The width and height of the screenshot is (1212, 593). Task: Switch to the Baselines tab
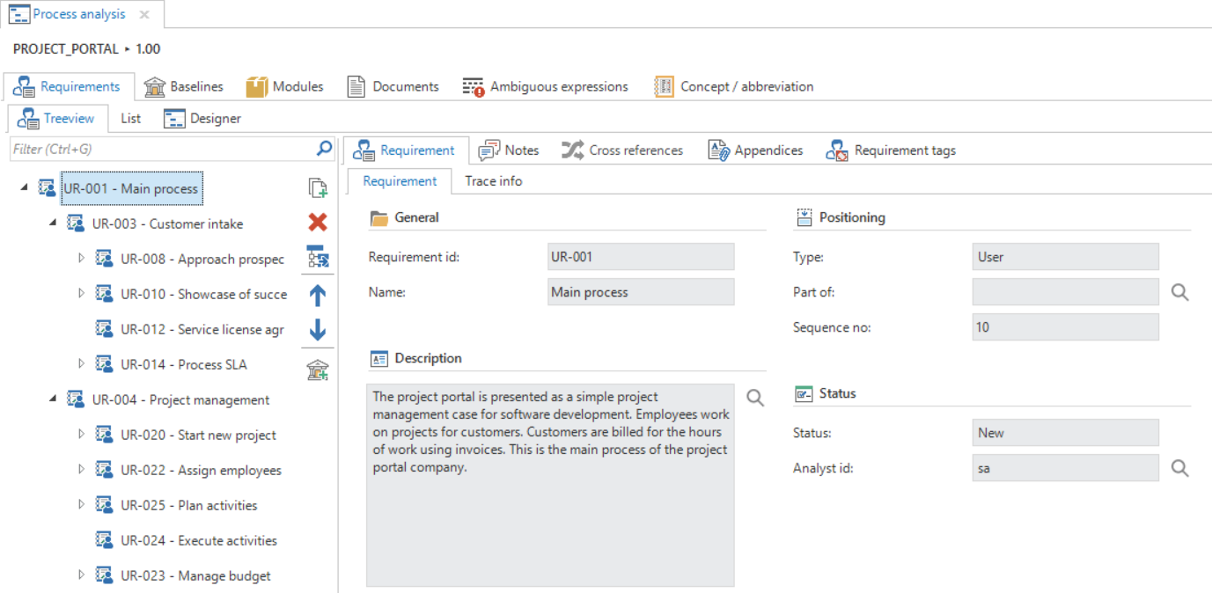(x=184, y=86)
